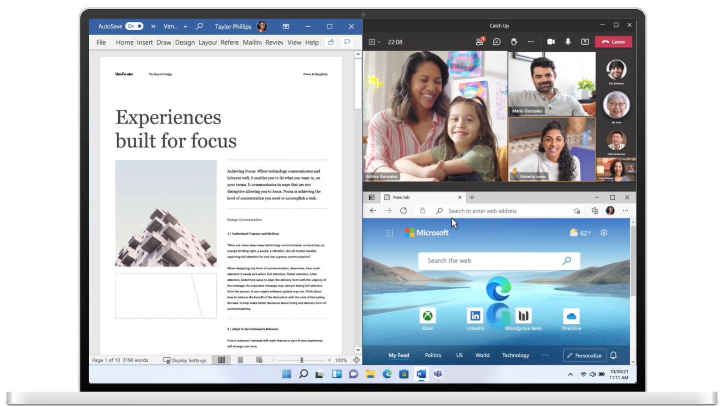The image size is (723, 406).
Task: Click the Word zoom slider handle
Action: [x=302, y=360]
